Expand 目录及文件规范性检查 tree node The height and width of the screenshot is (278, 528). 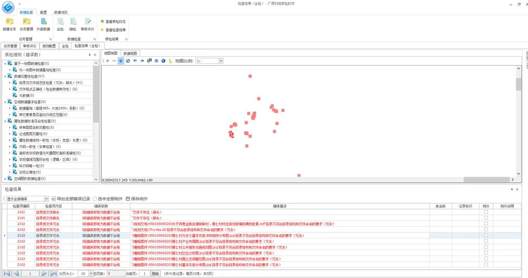tap(10, 83)
